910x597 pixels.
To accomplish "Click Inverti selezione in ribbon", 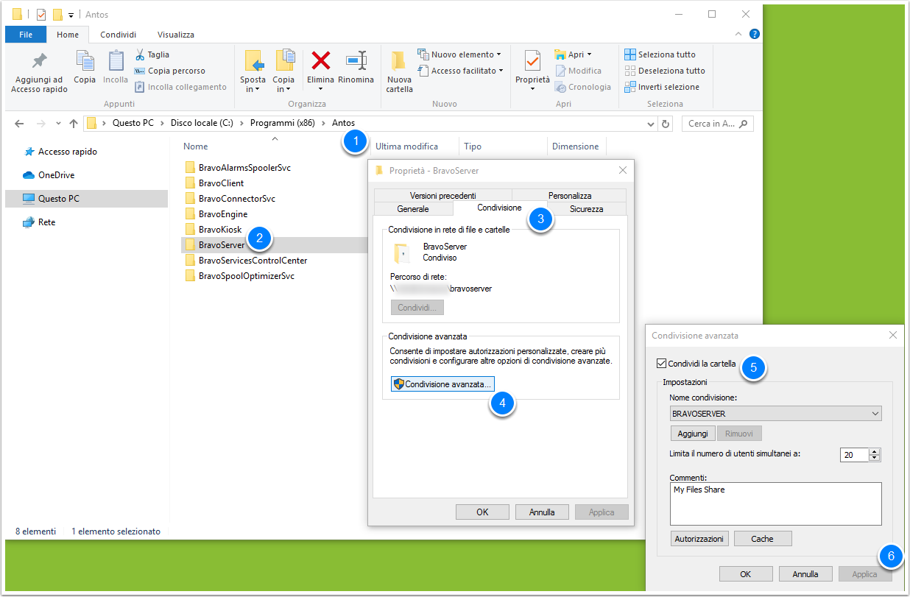I will click(x=662, y=87).
